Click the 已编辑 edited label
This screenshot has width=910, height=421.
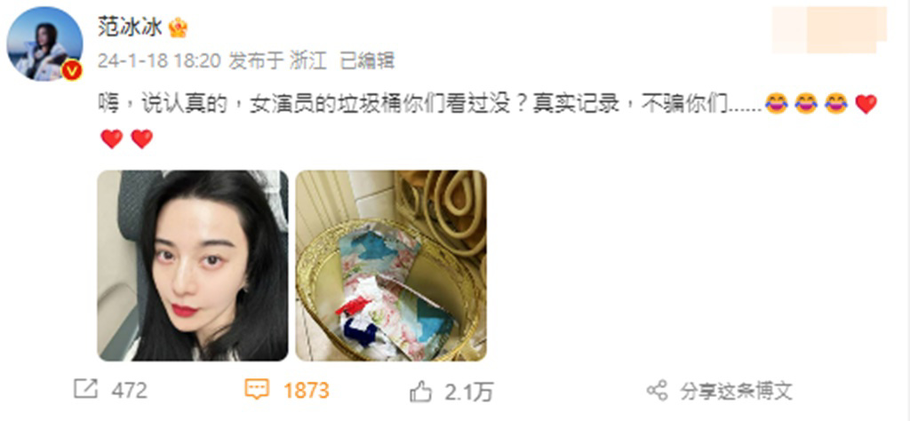367,61
